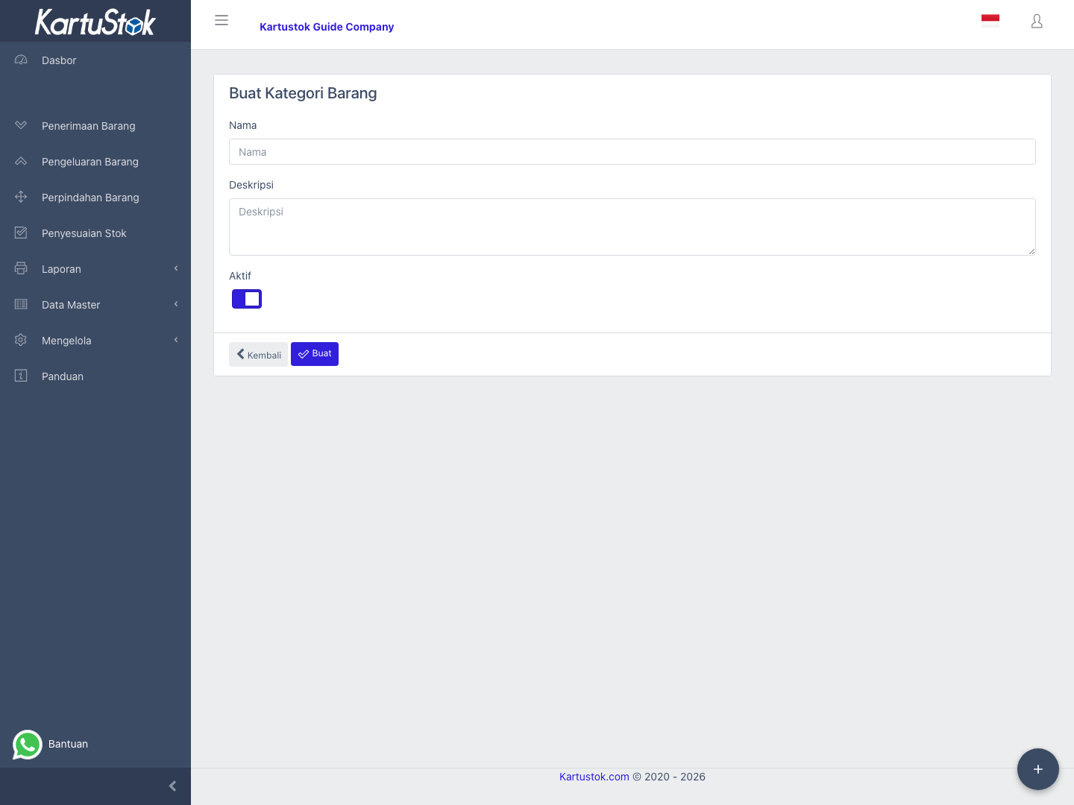The image size is (1074, 805).
Task: Open WhatsApp Bantuan icon
Action: point(28,745)
